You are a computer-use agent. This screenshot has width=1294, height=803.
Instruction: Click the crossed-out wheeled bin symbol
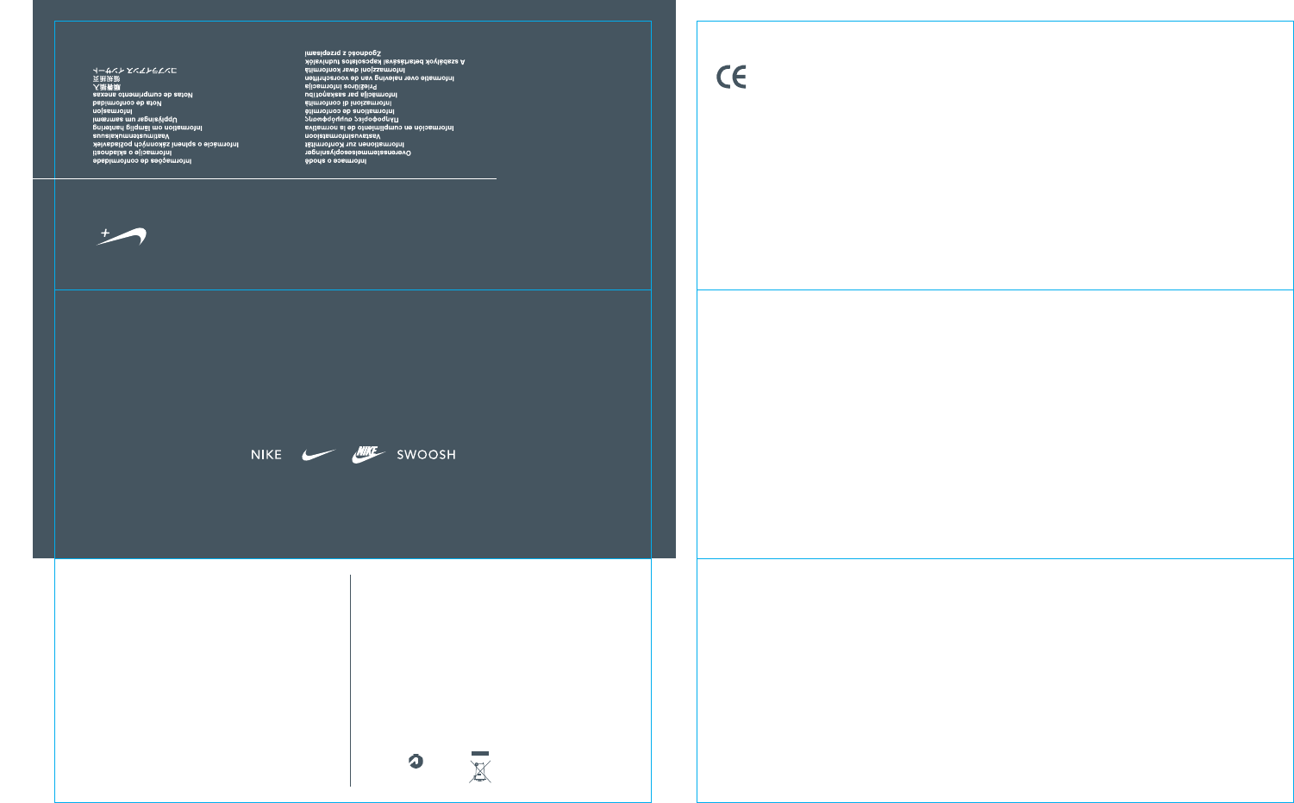480,767
